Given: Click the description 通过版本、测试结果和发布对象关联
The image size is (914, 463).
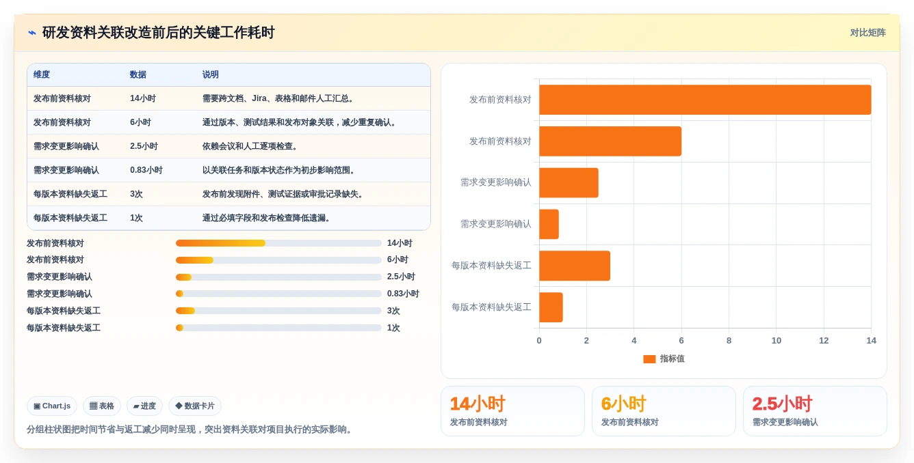Looking at the screenshot, I should 301,123.
